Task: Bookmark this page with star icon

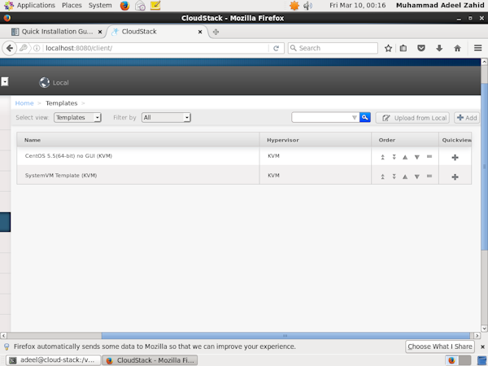Action: pos(388,48)
